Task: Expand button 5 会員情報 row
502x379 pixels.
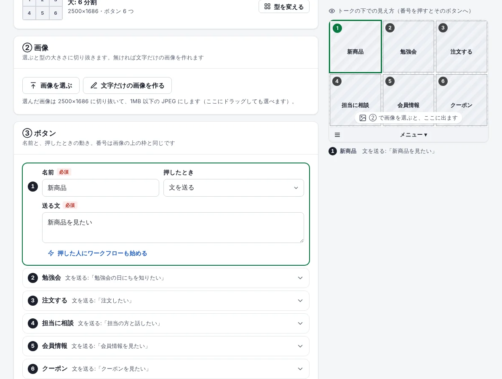Action: (166, 346)
